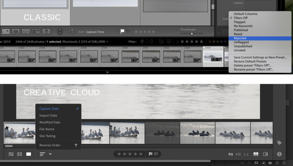Choose Flagged filter preset
This screenshot has height=166, width=293.
(x=240, y=22)
